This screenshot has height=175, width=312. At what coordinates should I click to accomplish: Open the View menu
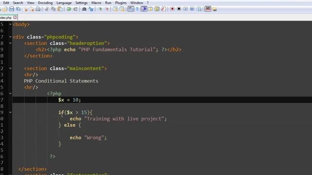point(30,3)
